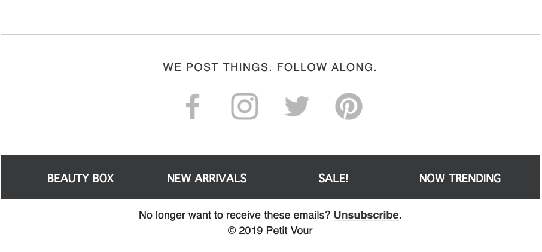The height and width of the screenshot is (252, 542).
Task: Click the copyright © symbol
Action: [x=232, y=231]
